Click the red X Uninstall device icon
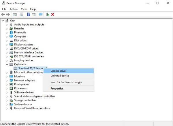 pos(53,14)
